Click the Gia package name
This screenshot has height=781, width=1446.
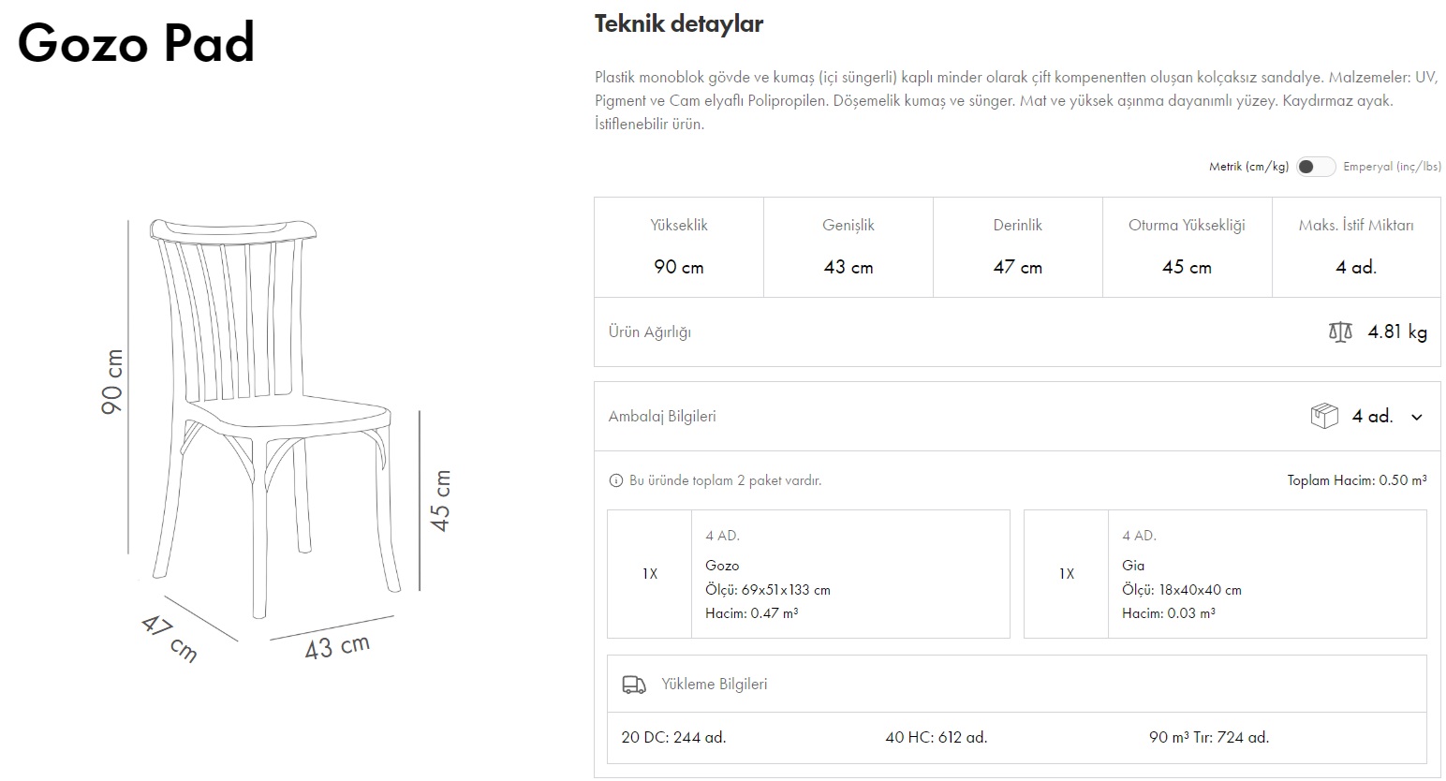1133,566
